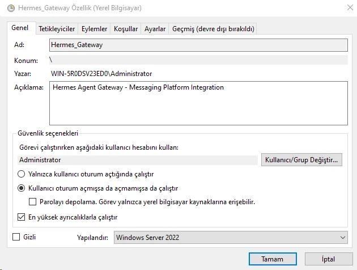Open the Ayarlar tab
Image resolution: width=357 pixels, height=270 pixels.
pyautogui.click(x=155, y=29)
